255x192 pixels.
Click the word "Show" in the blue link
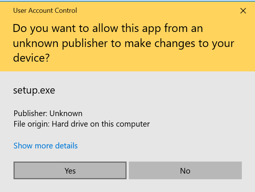click(x=22, y=146)
